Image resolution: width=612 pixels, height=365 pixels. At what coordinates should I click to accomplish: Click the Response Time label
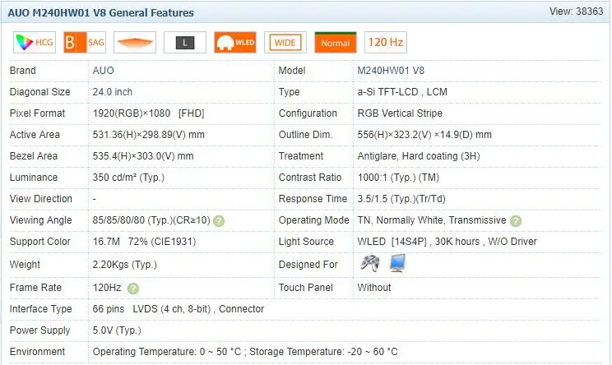point(313,199)
